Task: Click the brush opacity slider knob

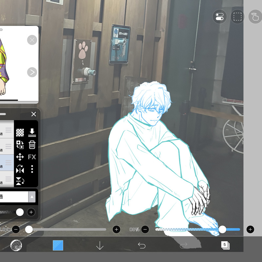Action: (x=222, y=230)
